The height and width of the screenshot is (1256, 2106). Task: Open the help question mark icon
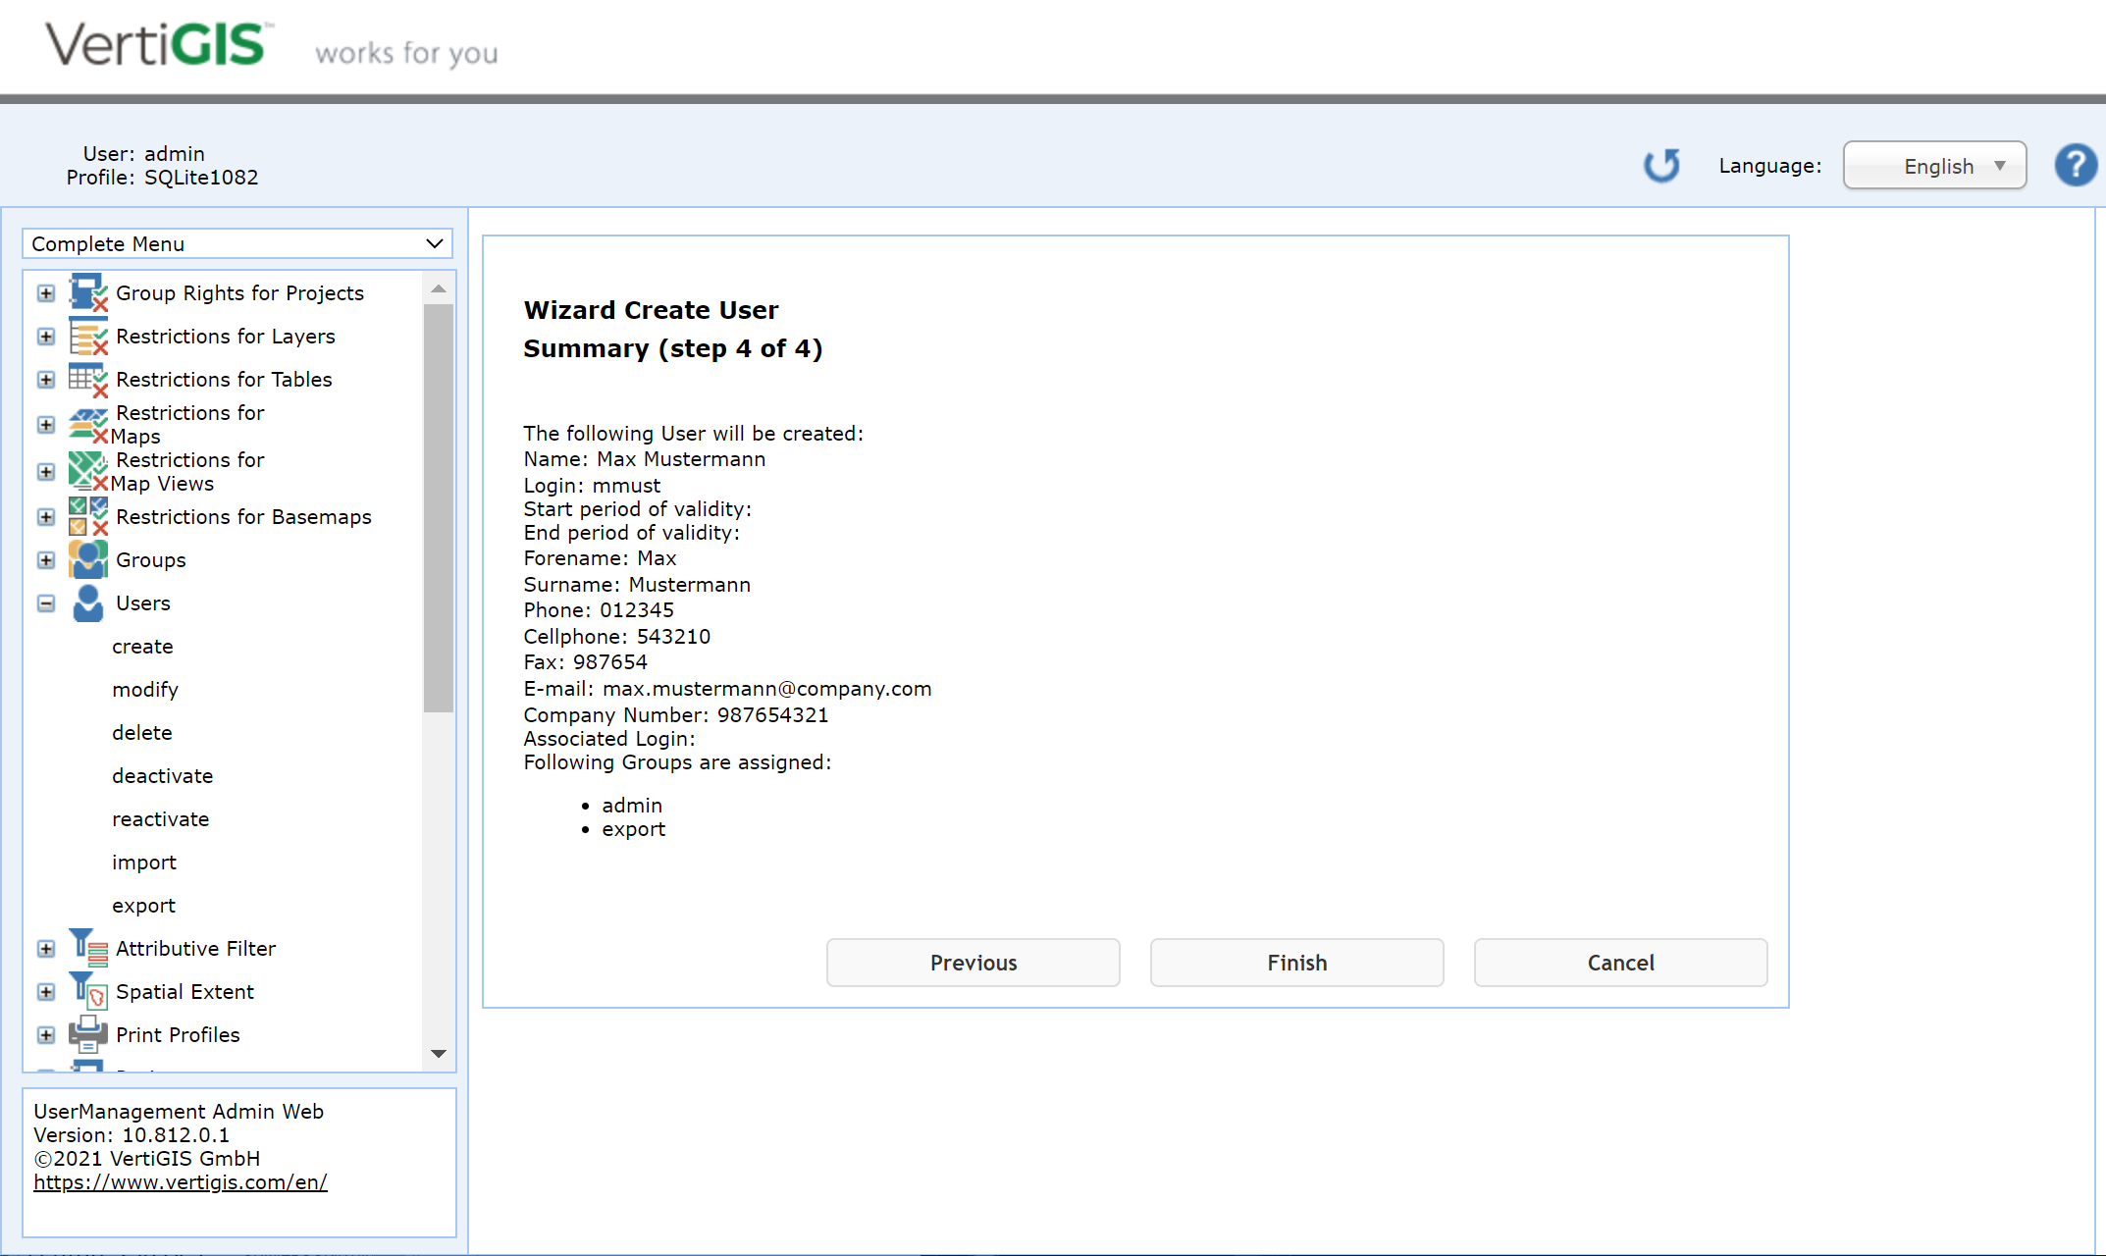point(2076,165)
